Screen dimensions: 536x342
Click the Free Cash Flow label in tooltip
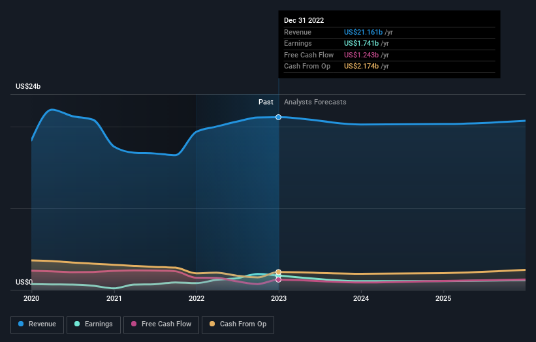pos(309,55)
